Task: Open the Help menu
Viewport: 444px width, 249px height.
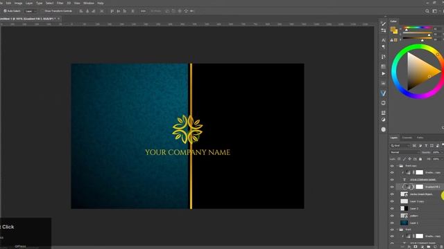Action: (x=100, y=3)
